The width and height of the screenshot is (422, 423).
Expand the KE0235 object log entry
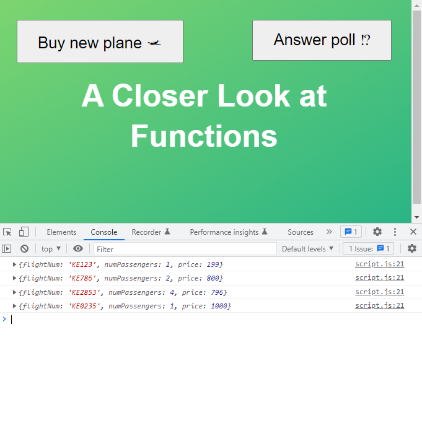click(x=14, y=306)
